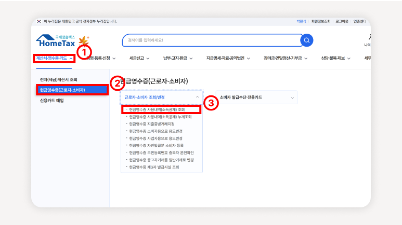The height and width of the screenshot is (225, 402).
Task: Open the 상담·불복·제보 menu
Action: pyautogui.click(x=335, y=58)
